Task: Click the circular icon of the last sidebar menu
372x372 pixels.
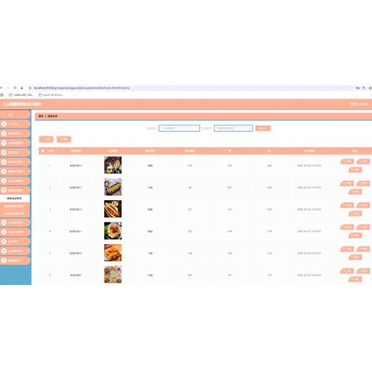Action: click(x=4, y=260)
